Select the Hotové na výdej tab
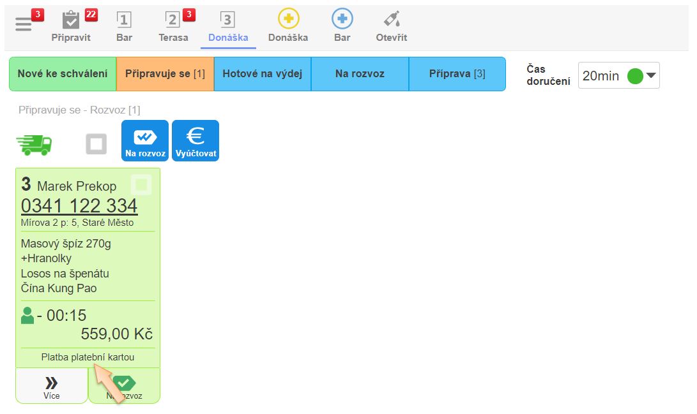The width and height of the screenshot is (697, 414). point(262,74)
